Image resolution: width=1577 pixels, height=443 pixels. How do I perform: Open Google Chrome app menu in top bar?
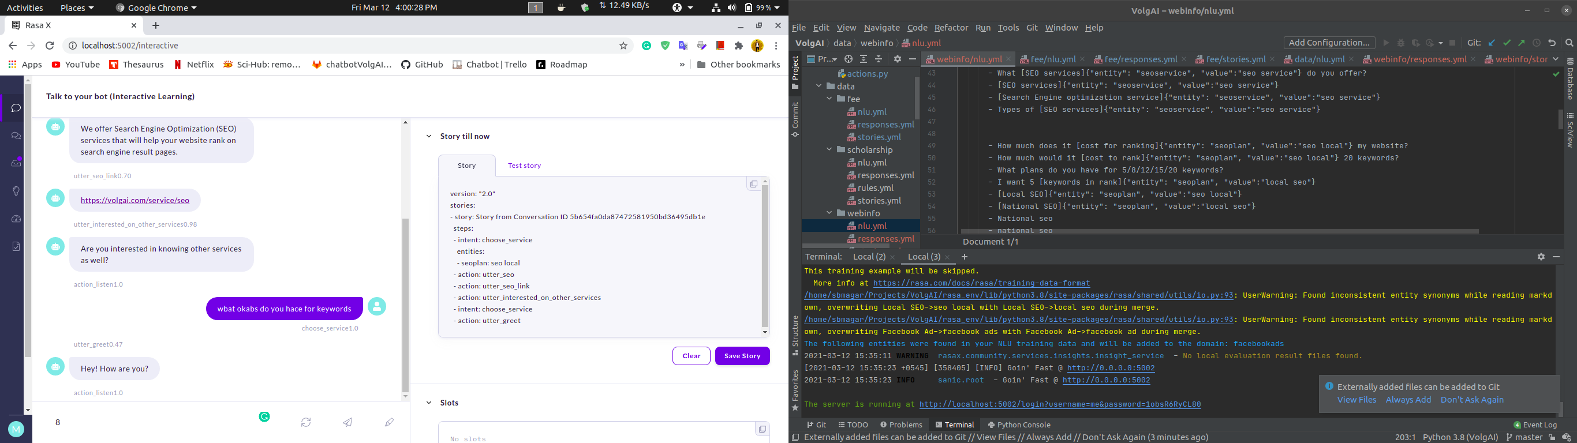[x=157, y=8]
